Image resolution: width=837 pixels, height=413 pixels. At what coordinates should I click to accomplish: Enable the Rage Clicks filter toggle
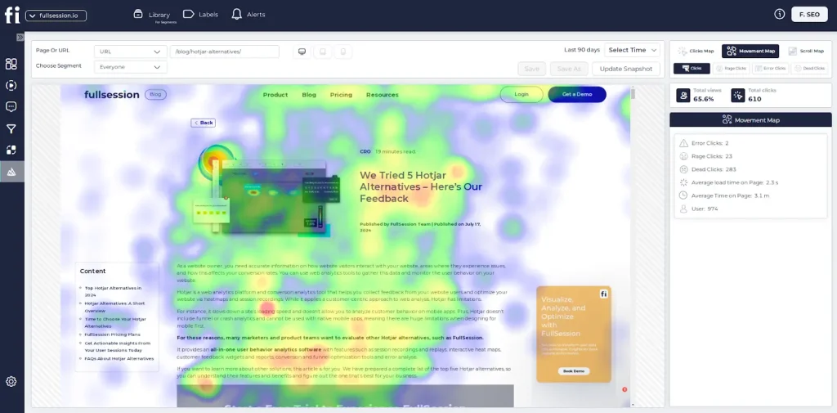(732, 69)
